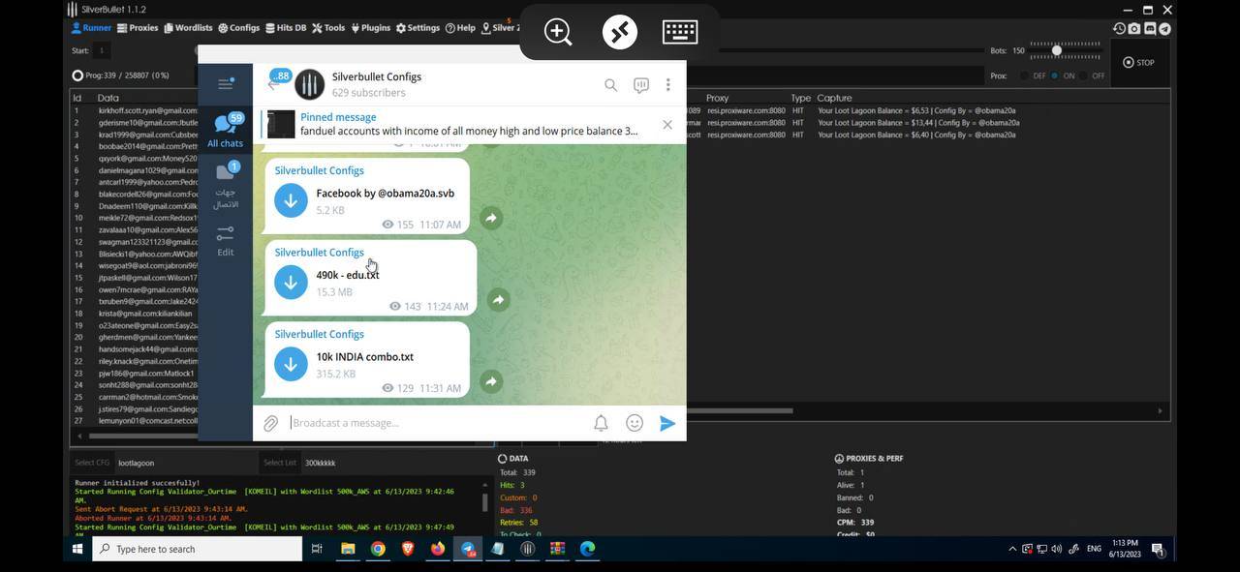This screenshot has height=572, width=1240.
Task: Go back using the Telegram back arrow
Action: (273, 84)
